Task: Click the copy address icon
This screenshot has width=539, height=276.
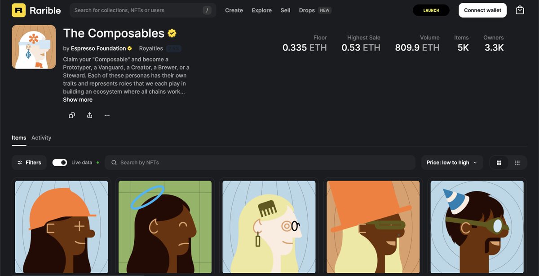Action: pos(72,115)
